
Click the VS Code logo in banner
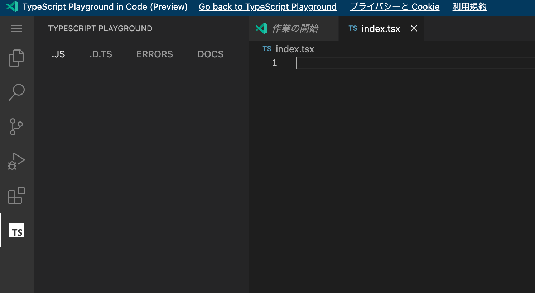click(x=12, y=6)
